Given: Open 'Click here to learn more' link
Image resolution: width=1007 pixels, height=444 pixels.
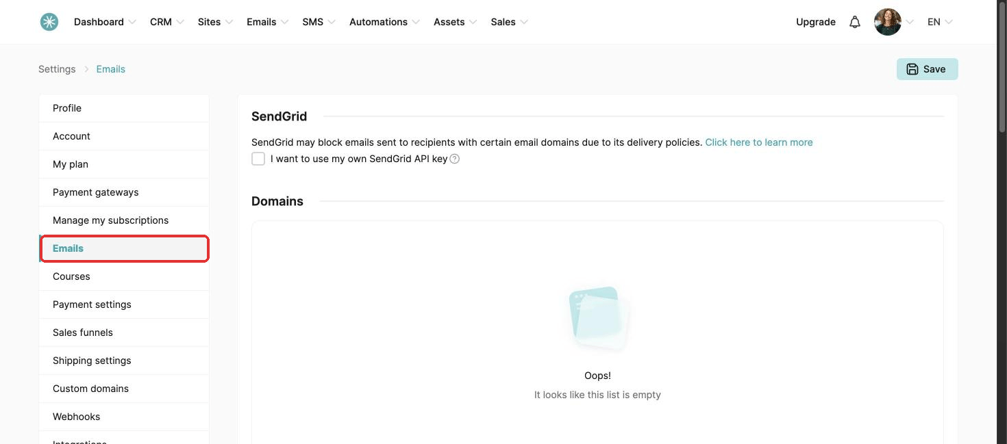Looking at the screenshot, I should coord(759,142).
